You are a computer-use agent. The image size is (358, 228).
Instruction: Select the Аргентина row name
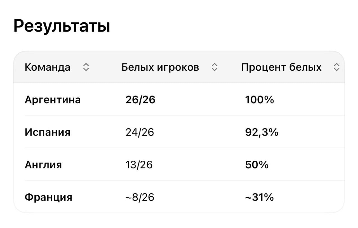click(x=53, y=100)
